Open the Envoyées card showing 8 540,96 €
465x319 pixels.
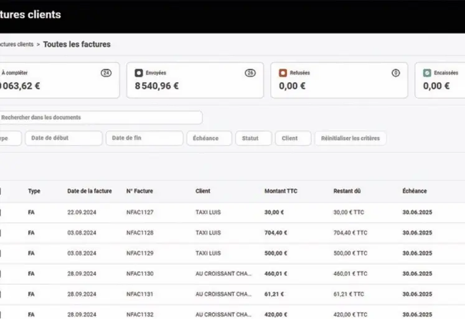195,80
